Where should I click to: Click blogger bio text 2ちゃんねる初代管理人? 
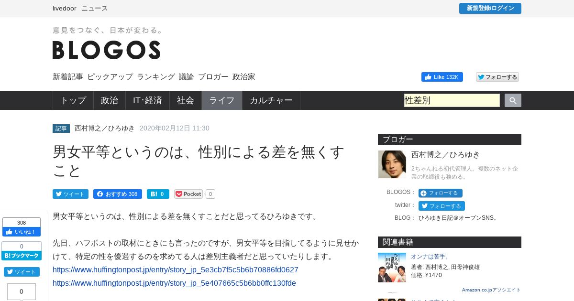pyautogui.click(x=464, y=172)
